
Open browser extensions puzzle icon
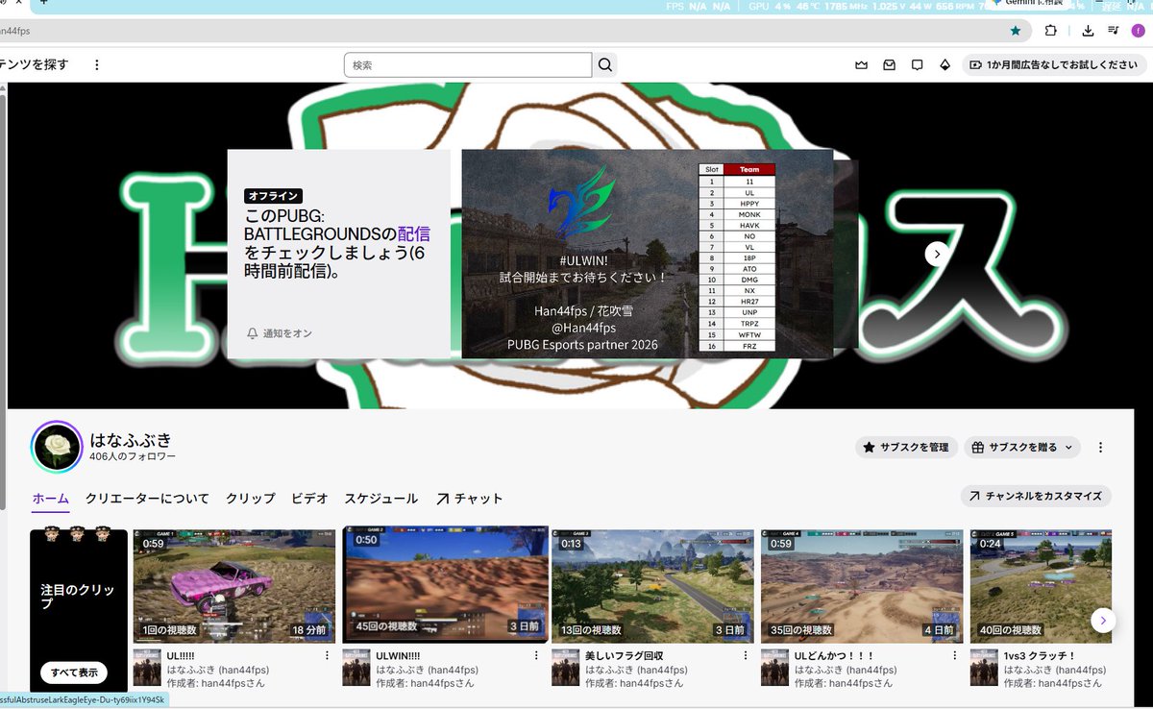click(1051, 31)
